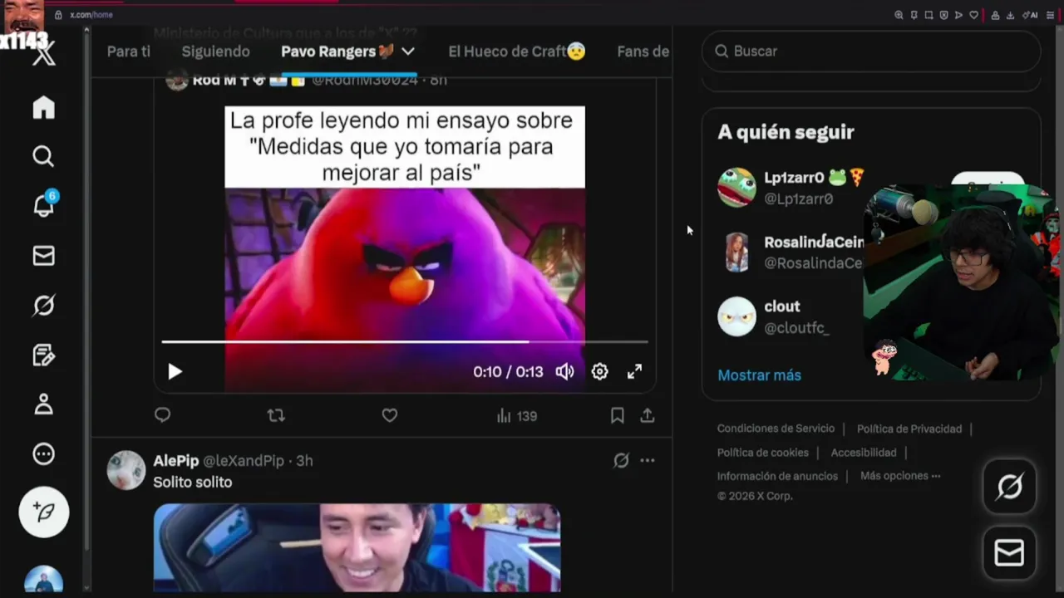Open Política de Privacidad link

click(909, 429)
